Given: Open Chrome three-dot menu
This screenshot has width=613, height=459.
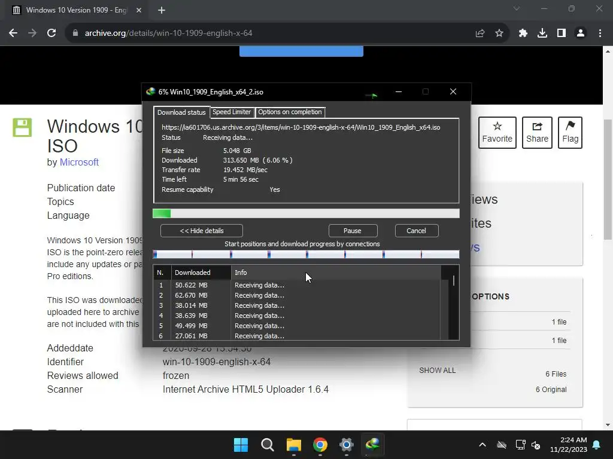Looking at the screenshot, I should [600, 33].
